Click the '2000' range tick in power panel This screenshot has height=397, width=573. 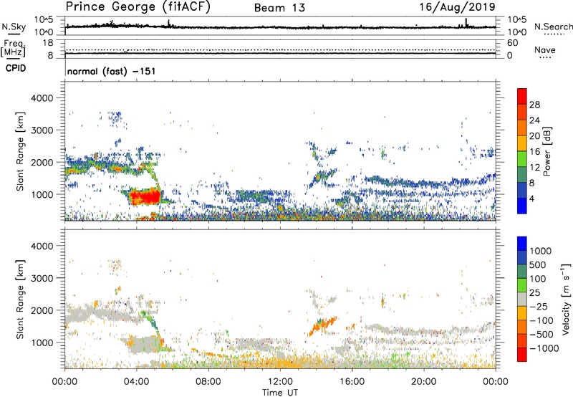coord(42,162)
